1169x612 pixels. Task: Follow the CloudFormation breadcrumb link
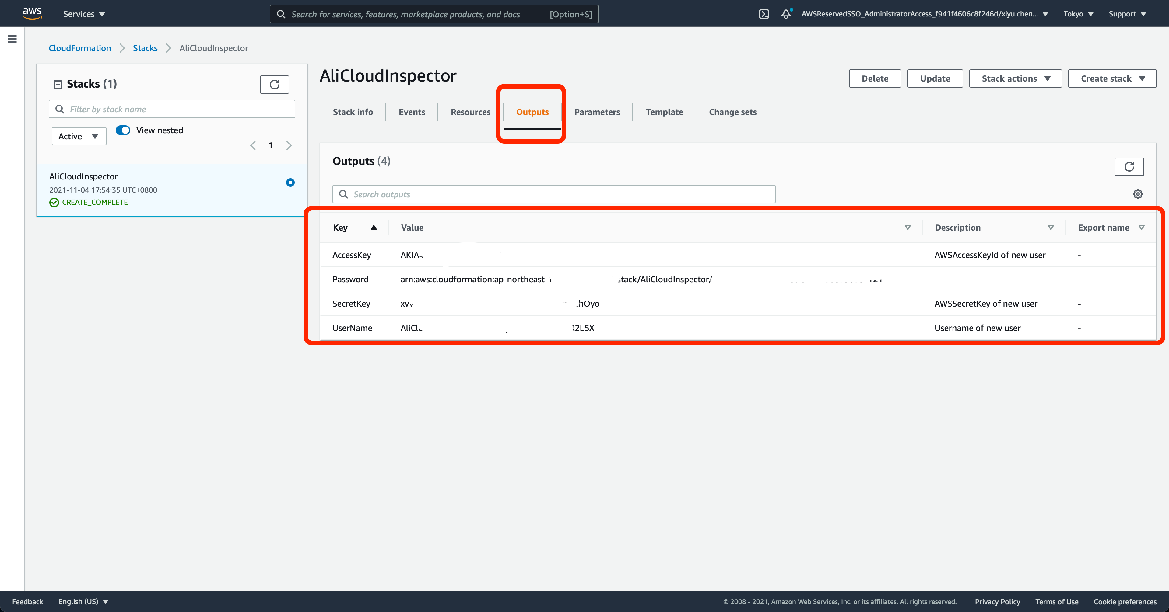(x=79, y=48)
